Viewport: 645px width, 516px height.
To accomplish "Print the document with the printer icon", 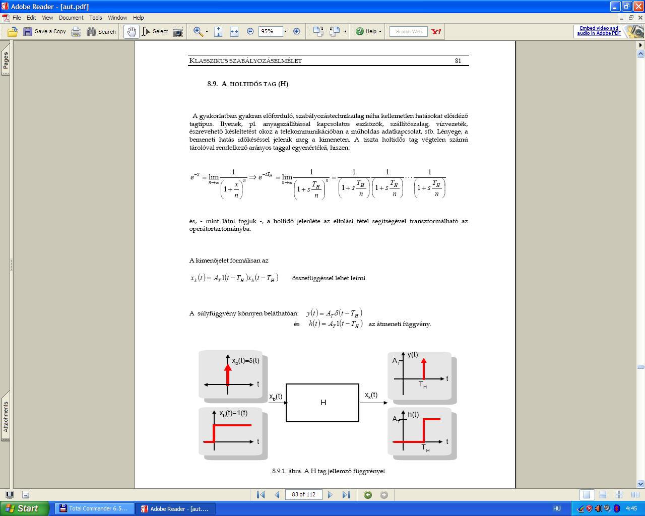I will [x=76, y=32].
